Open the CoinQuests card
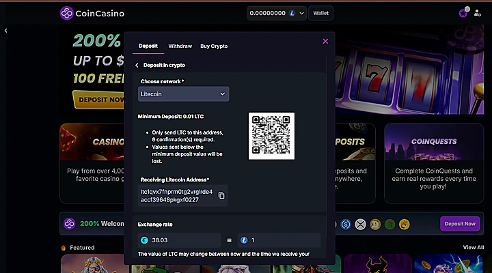Screen dimensions: 492x273 (x=434, y=163)
